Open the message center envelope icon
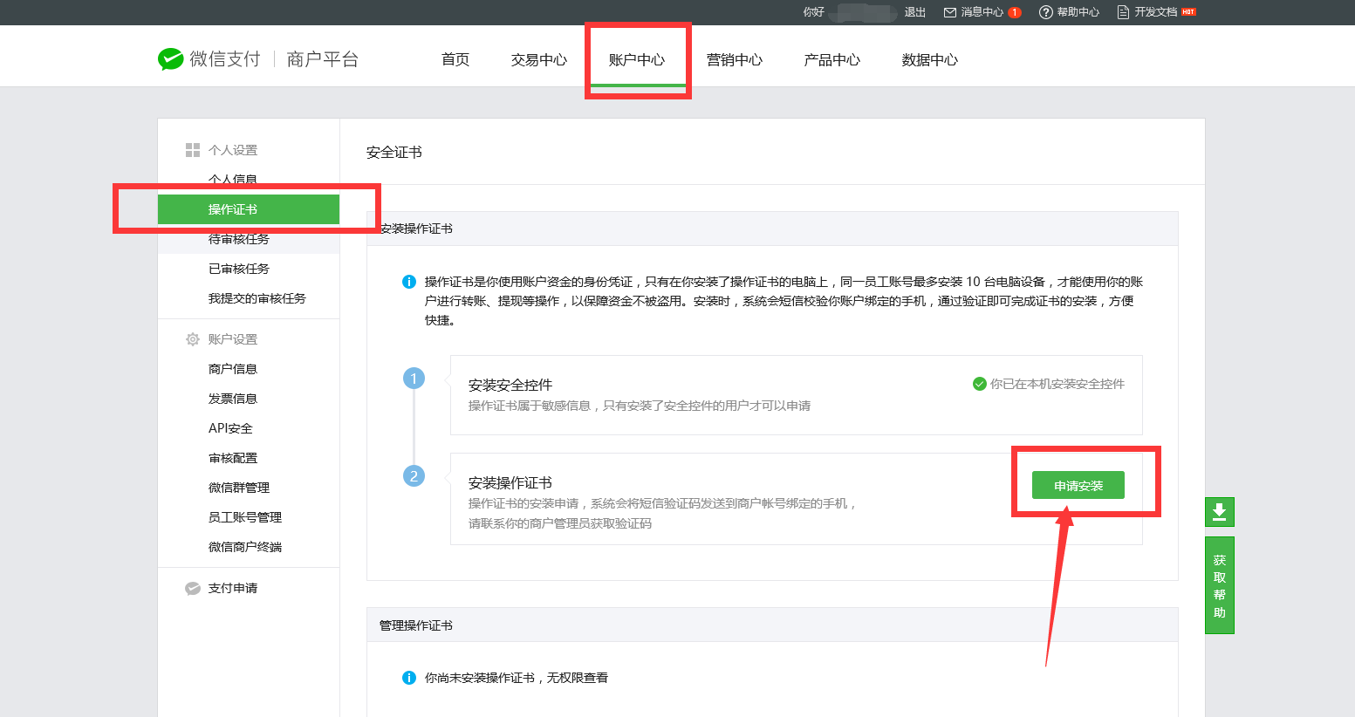The width and height of the screenshot is (1355, 717). tap(950, 12)
